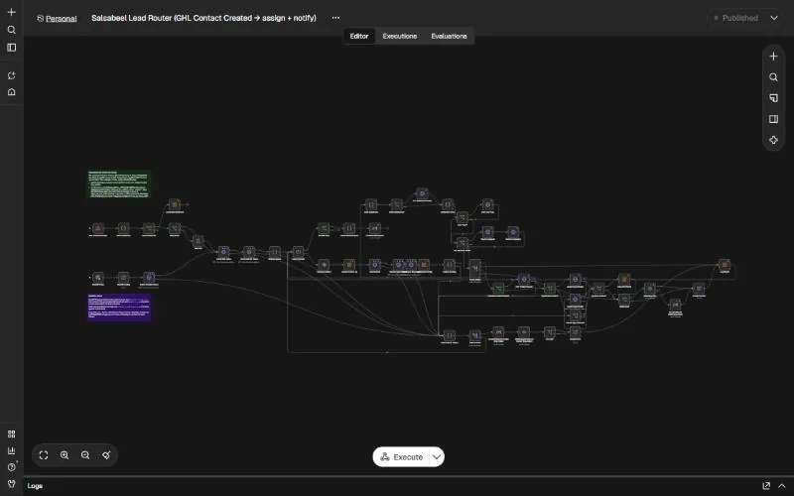Select the red webhook trigger node
The height and width of the screenshot is (496, 794).
tap(98, 228)
